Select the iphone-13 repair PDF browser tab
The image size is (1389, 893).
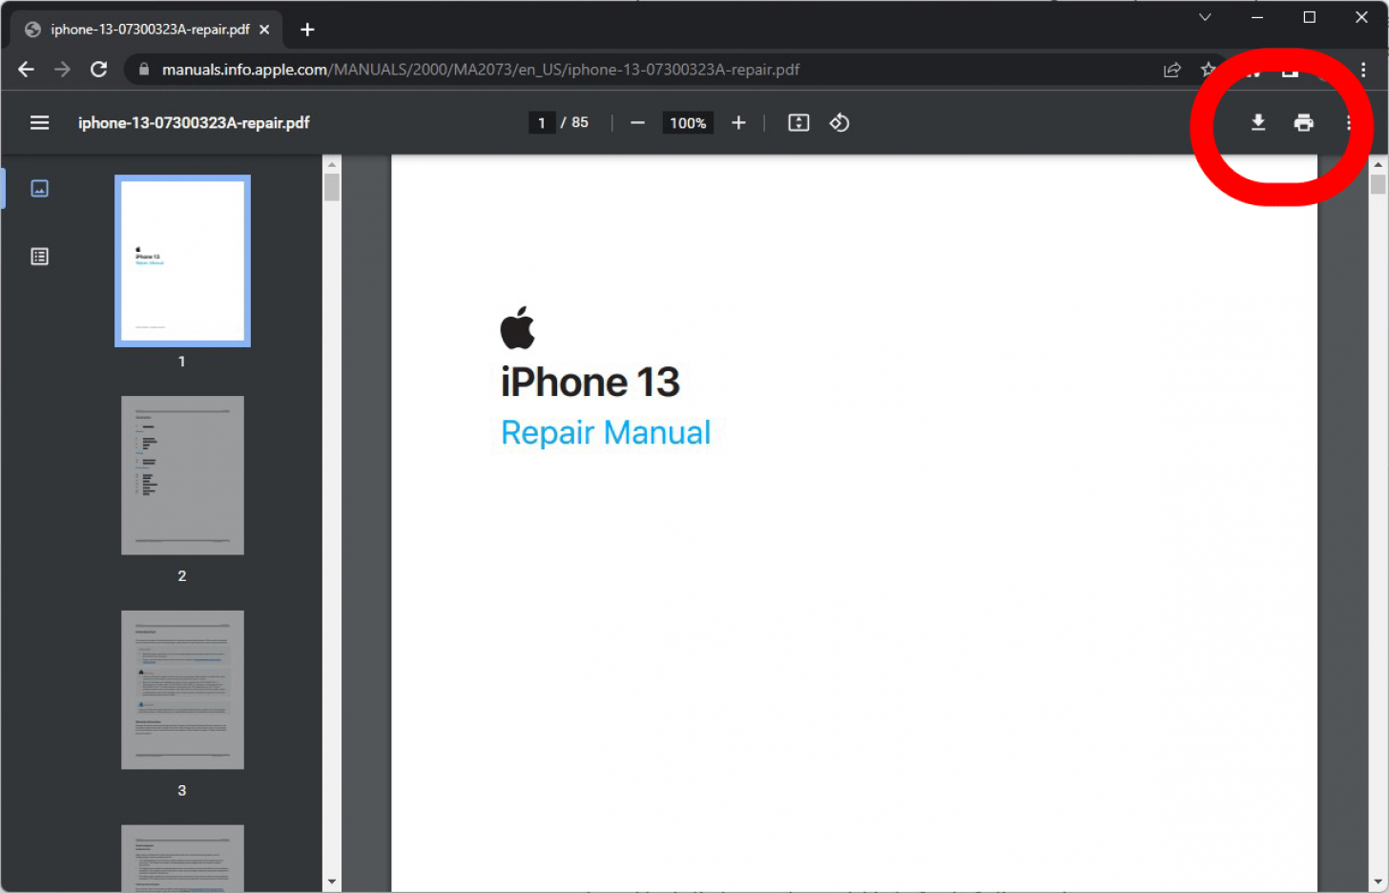coord(148,30)
